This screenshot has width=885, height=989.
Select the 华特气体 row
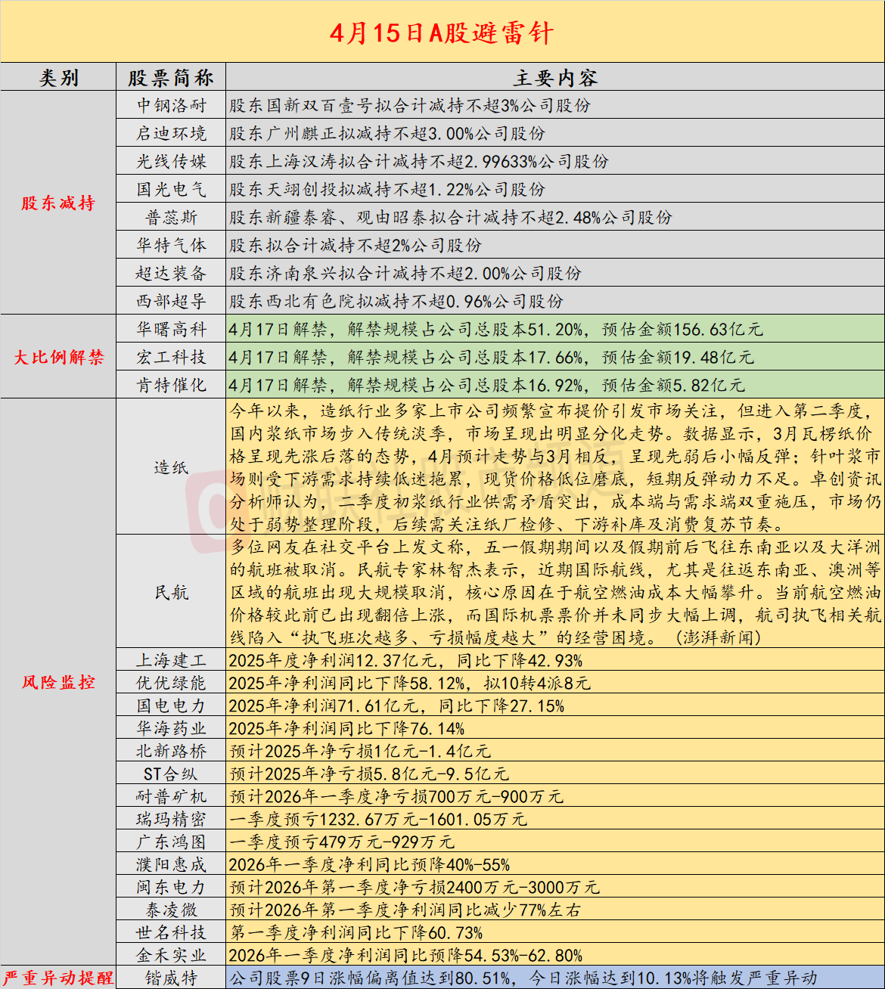coord(172,246)
